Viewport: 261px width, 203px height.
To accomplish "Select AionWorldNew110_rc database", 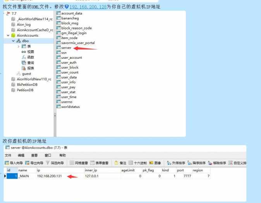I will tap(31, 79).
